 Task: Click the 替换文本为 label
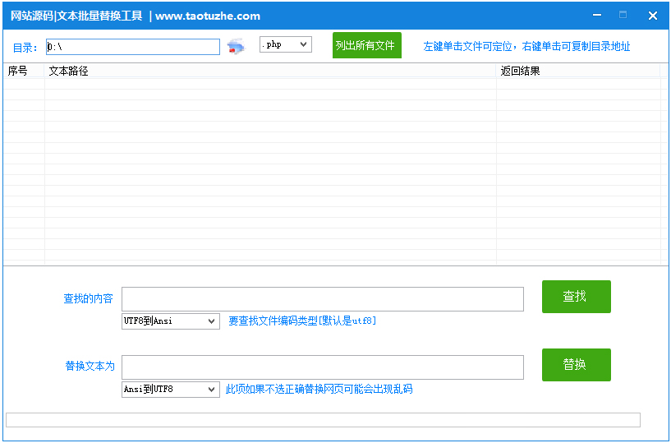click(90, 366)
